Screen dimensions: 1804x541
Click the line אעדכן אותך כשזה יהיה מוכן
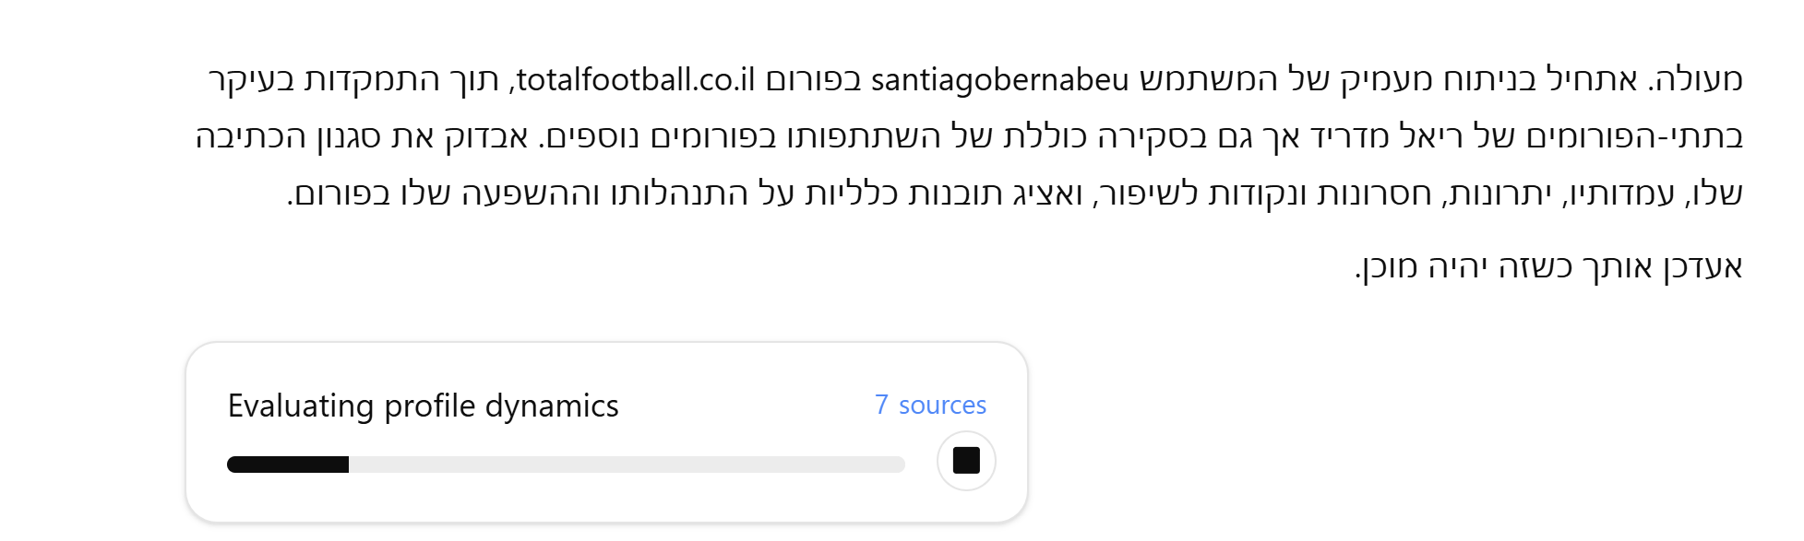(1547, 266)
